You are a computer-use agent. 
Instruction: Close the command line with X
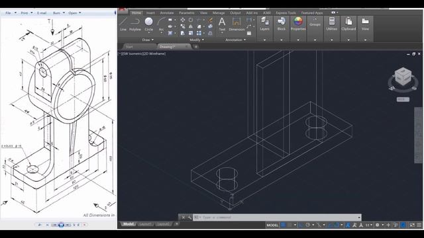click(184, 218)
